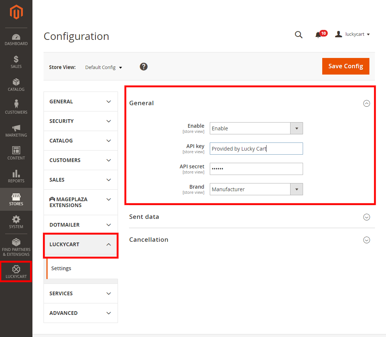Select the Settings item under LuckyCart

click(x=61, y=268)
